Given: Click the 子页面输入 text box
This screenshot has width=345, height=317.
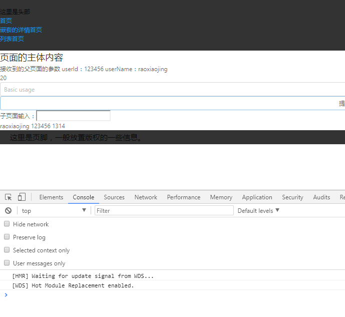Looking at the screenshot, I should (73, 116).
